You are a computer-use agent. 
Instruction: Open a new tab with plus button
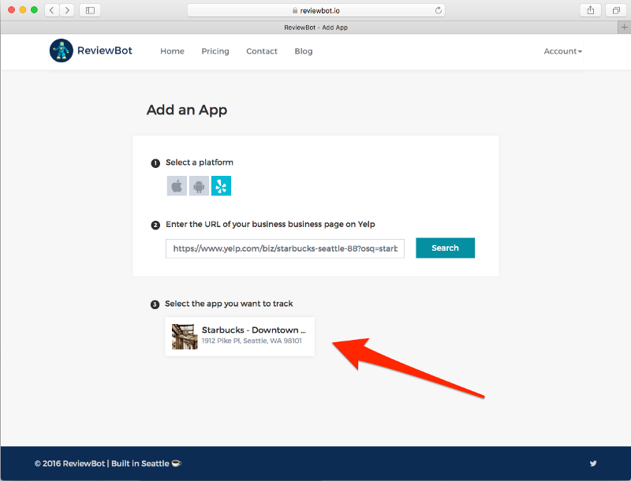pos(624,27)
